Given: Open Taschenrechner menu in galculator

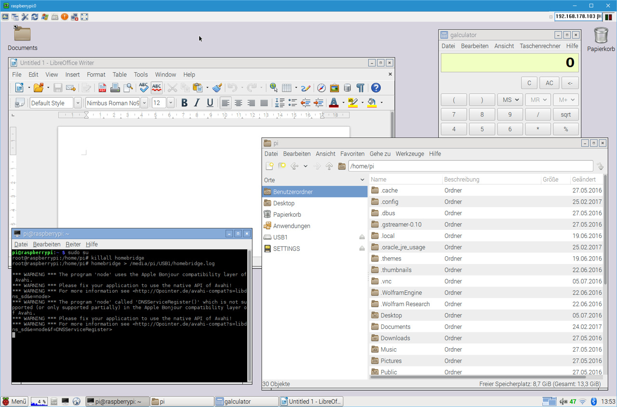Looking at the screenshot, I should pos(540,46).
